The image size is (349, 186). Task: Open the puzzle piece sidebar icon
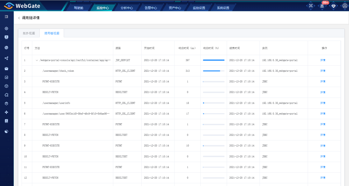coord(7,95)
